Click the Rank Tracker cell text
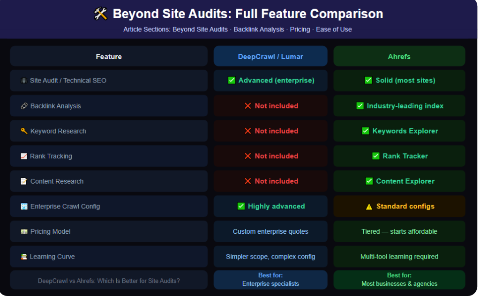The width and height of the screenshot is (480, 296). pyautogui.click(x=405, y=156)
